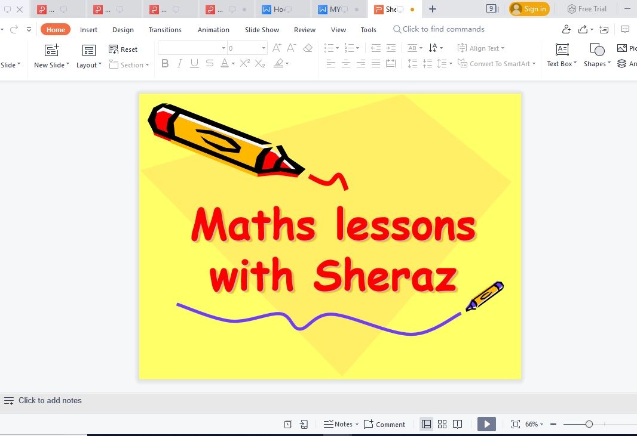This screenshot has height=436, width=637.
Task: Click the zoom out minus button
Action: pyautogui.click(x=553, y=424)
